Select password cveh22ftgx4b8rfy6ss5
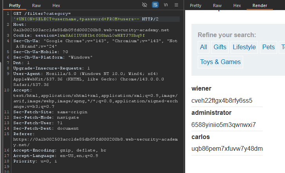Screen dimensions: 285x173 point(222,100)
